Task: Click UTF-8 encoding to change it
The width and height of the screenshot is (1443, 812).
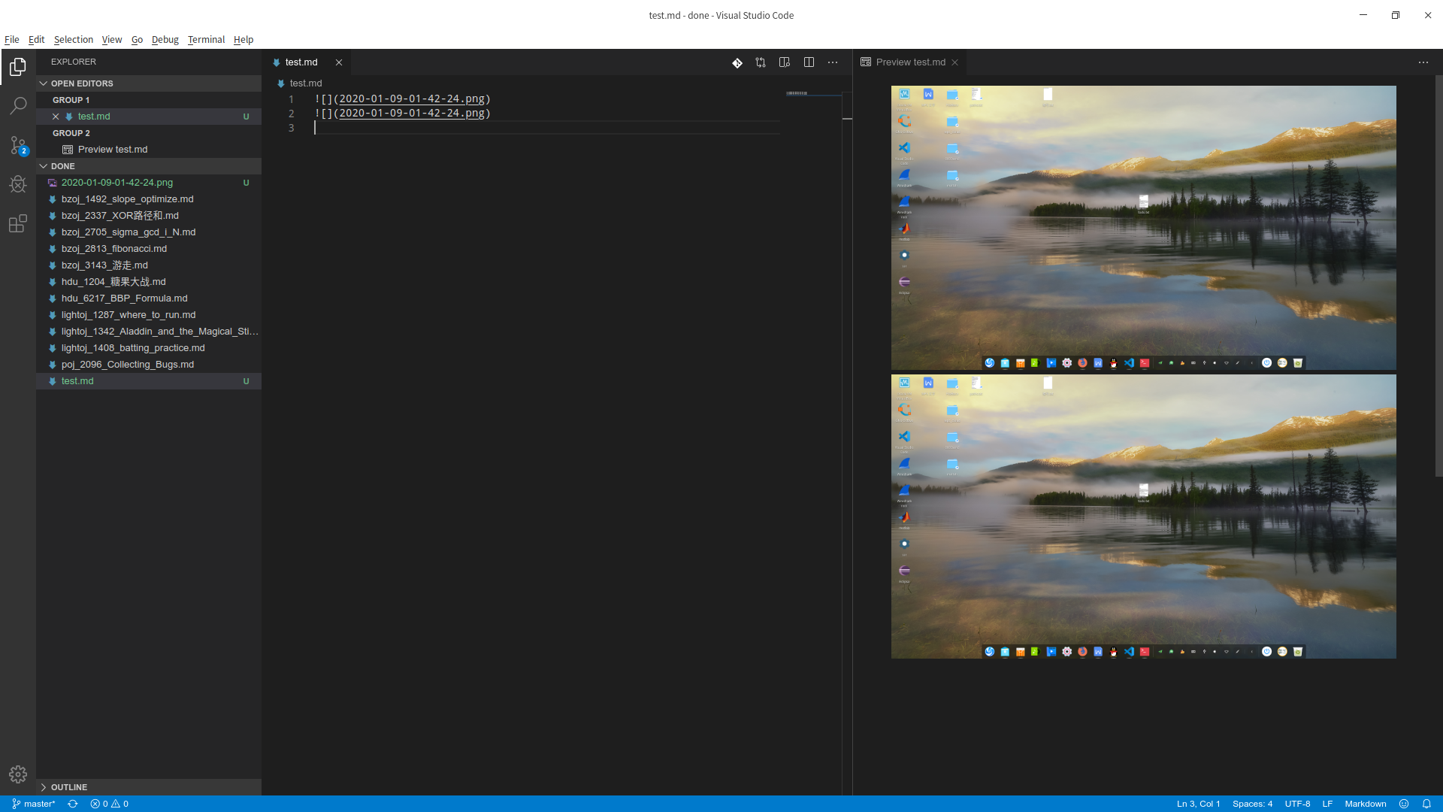Action: point(1297,804)
